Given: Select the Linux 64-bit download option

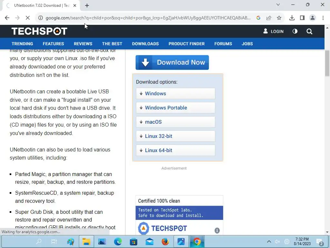Looking at the screenshot, I should click(176, 150).
